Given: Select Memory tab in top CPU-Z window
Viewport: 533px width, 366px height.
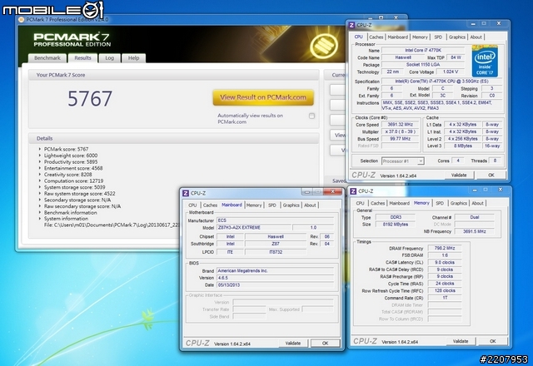Looking at the screenshot, I should click(x=420, y=37).
